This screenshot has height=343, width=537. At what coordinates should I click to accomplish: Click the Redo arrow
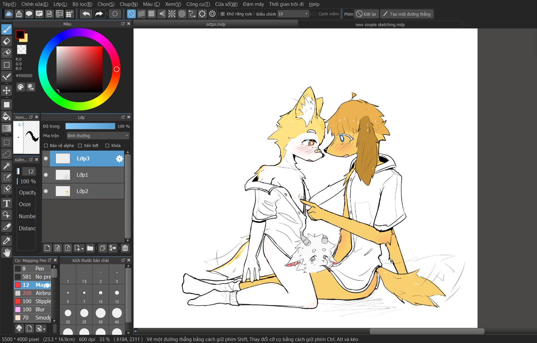[x=99, y=14]
